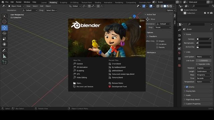Click the camera eyedropper icon

click(x=210, y=39)
